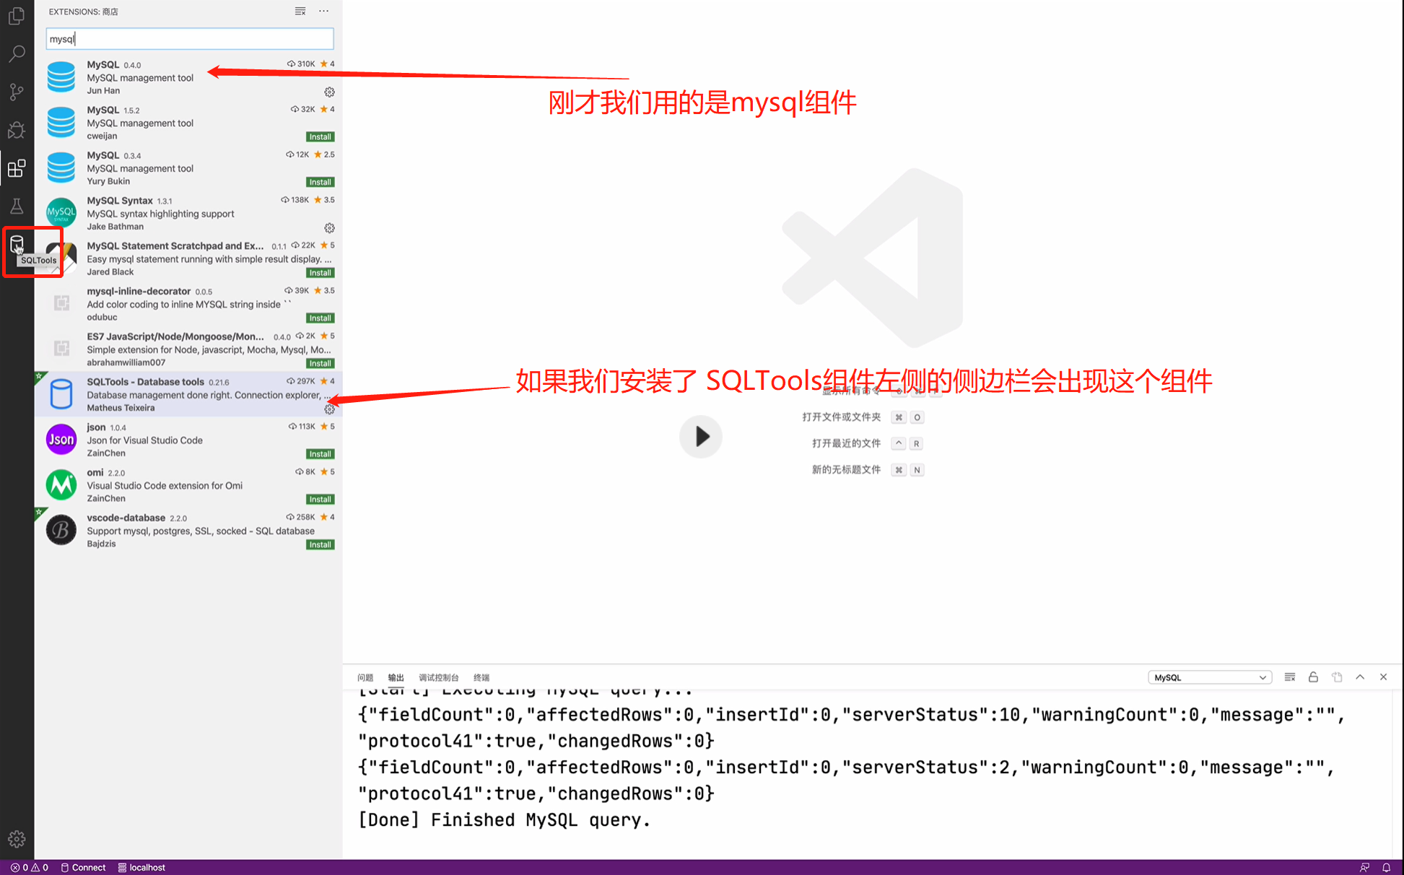Open the settings gear for MySQL by Jun Han

click(x=329, y=92)
